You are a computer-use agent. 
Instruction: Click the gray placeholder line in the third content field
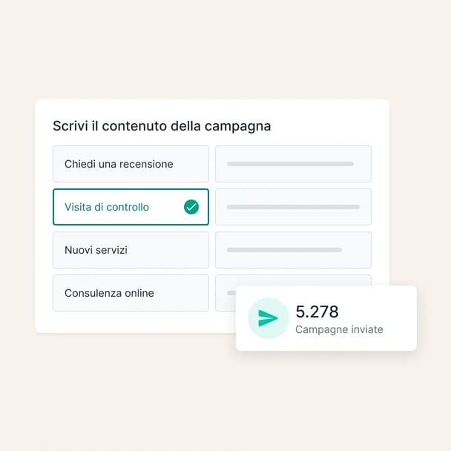284,250
